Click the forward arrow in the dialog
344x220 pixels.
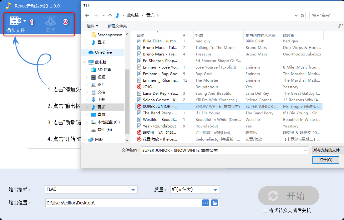96,15
